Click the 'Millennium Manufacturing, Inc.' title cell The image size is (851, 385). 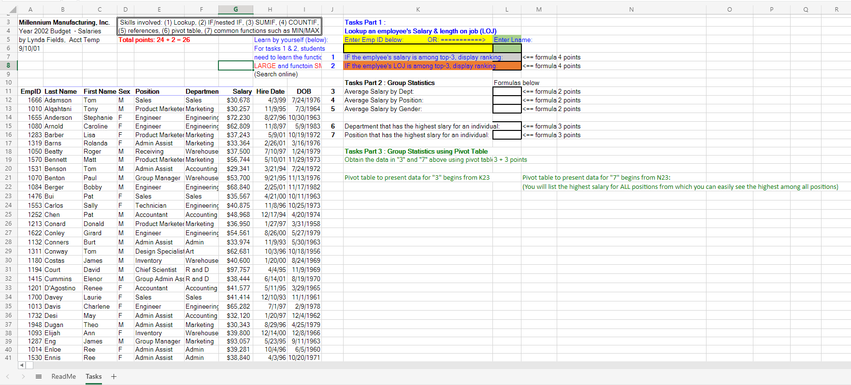64,22
